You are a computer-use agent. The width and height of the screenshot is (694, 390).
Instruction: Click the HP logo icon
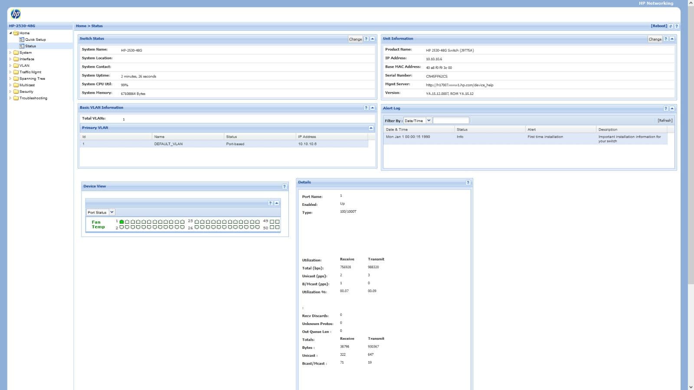pyautogui.click(x=16, y=14)
